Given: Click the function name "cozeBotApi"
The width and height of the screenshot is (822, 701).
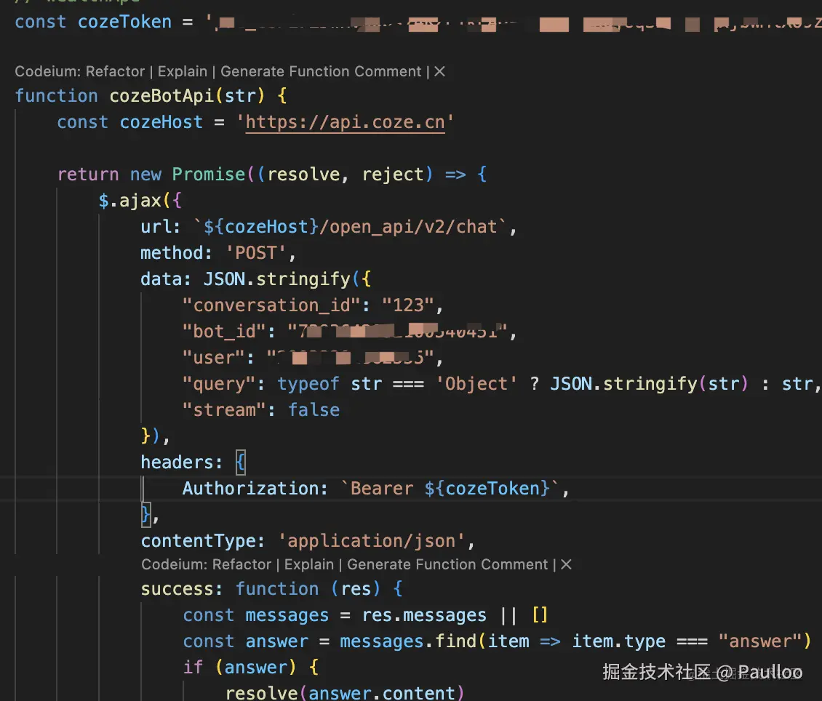Looking at the screenshot, I should pos(161,96).
